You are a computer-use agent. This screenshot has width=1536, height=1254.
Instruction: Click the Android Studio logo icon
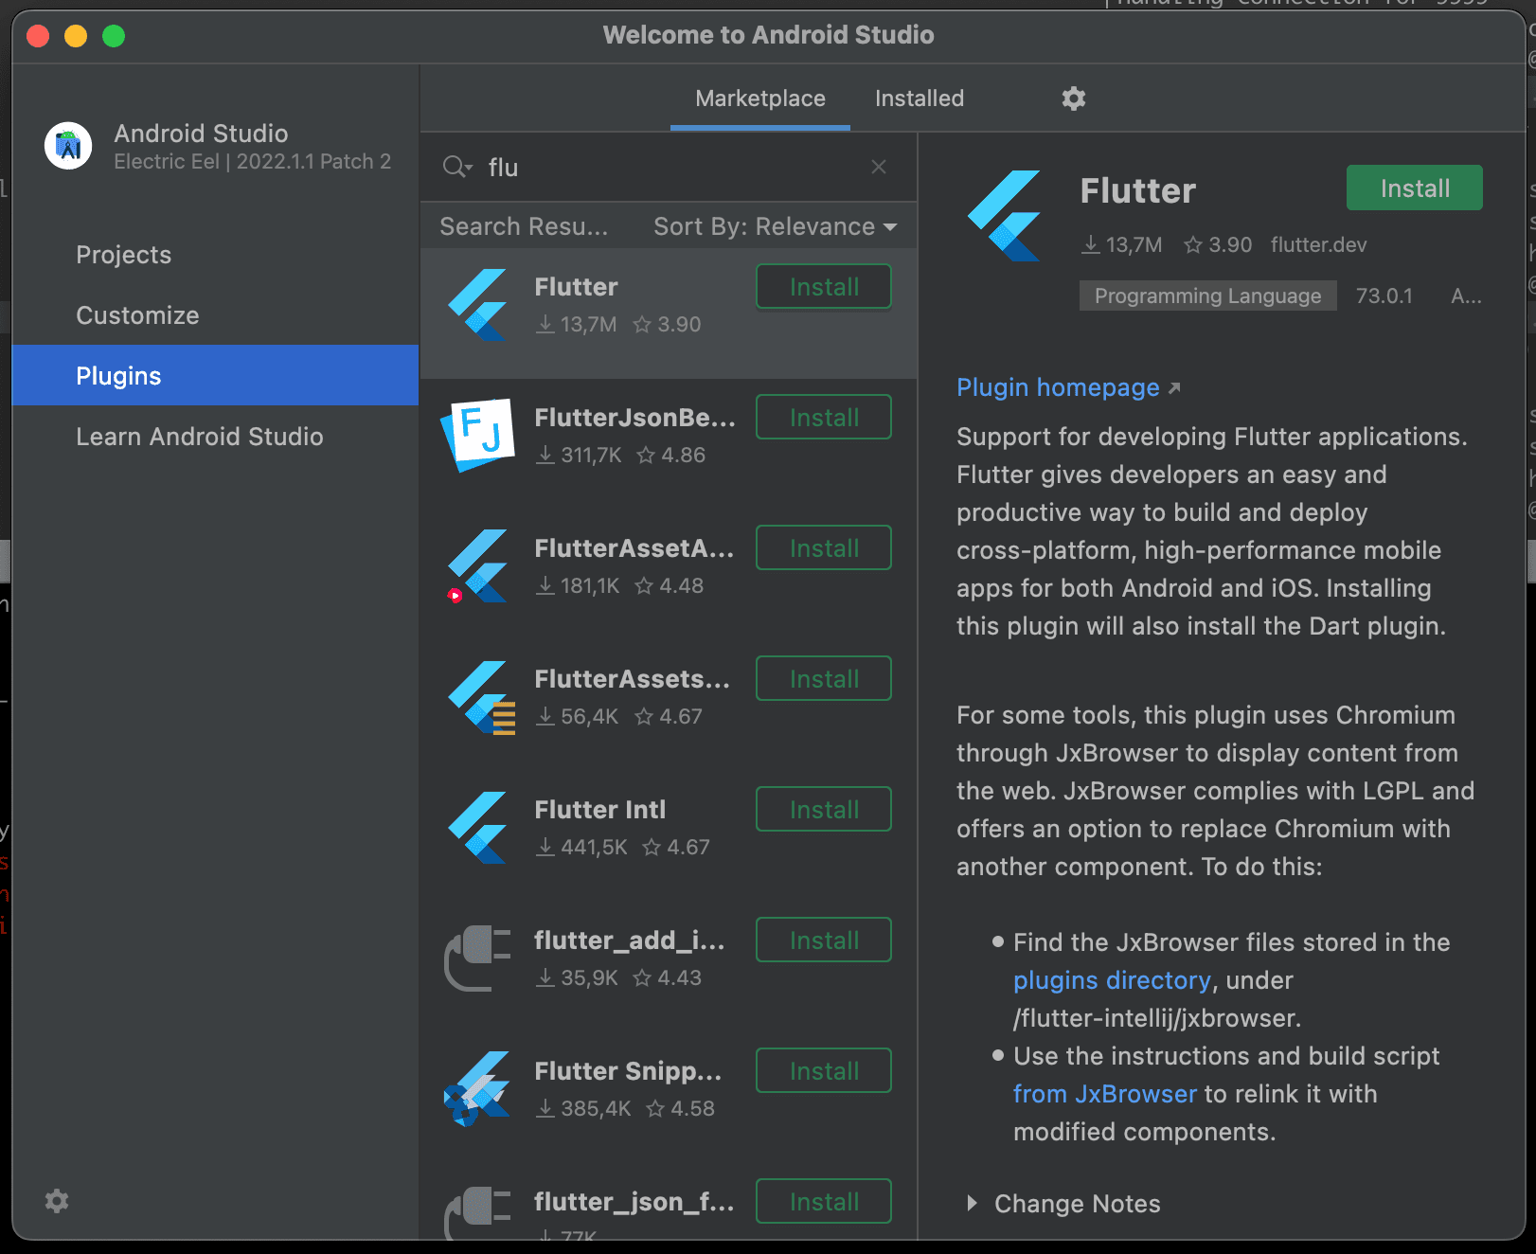point(68,146)
